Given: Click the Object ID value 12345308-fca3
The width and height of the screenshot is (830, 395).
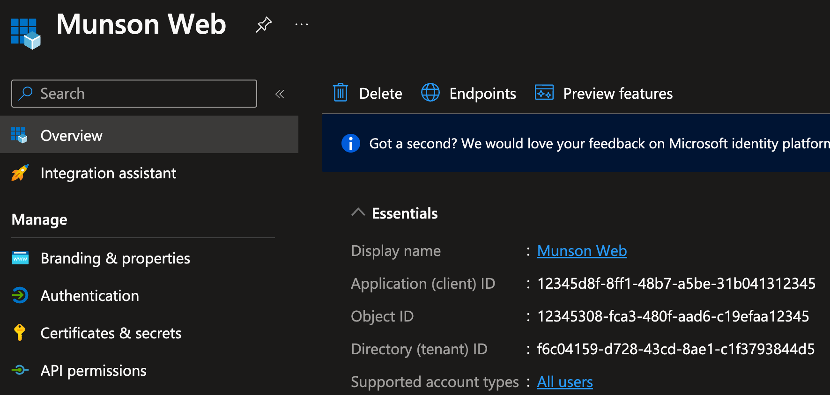Looking at the screenshot, I should coord(673,316).
